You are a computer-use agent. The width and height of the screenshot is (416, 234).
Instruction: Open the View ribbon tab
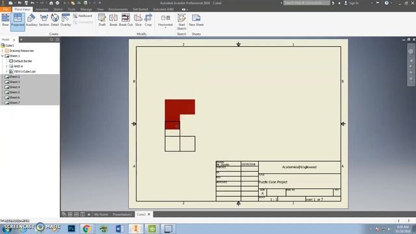pos(100,9)
